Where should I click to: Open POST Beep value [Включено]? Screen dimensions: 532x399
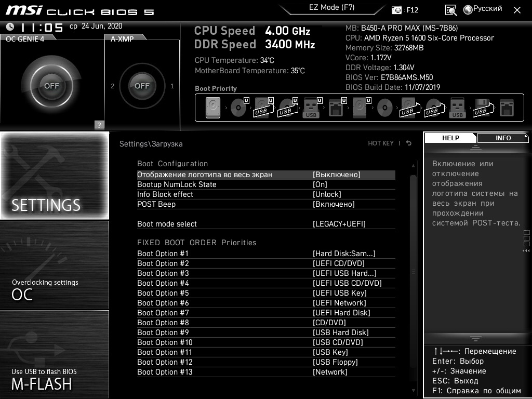334,204
